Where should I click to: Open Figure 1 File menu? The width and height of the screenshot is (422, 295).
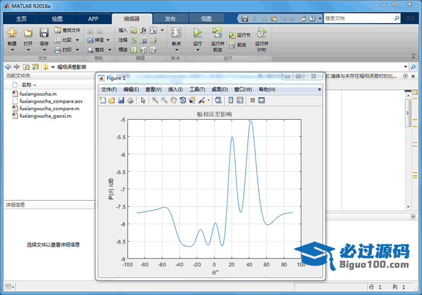coord(109,90)
